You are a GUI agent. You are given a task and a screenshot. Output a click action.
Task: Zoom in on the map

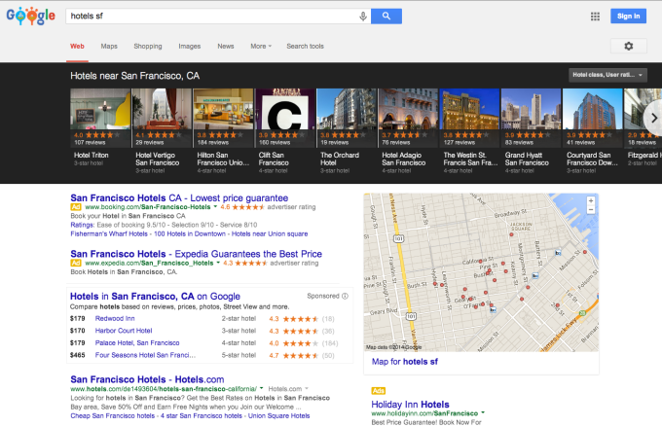591,200
